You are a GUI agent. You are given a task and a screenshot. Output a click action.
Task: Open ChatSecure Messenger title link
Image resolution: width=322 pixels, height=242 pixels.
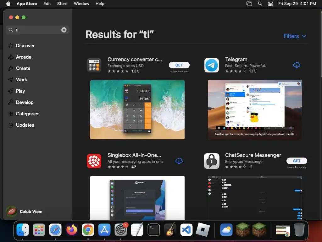[x=253, y=155]
